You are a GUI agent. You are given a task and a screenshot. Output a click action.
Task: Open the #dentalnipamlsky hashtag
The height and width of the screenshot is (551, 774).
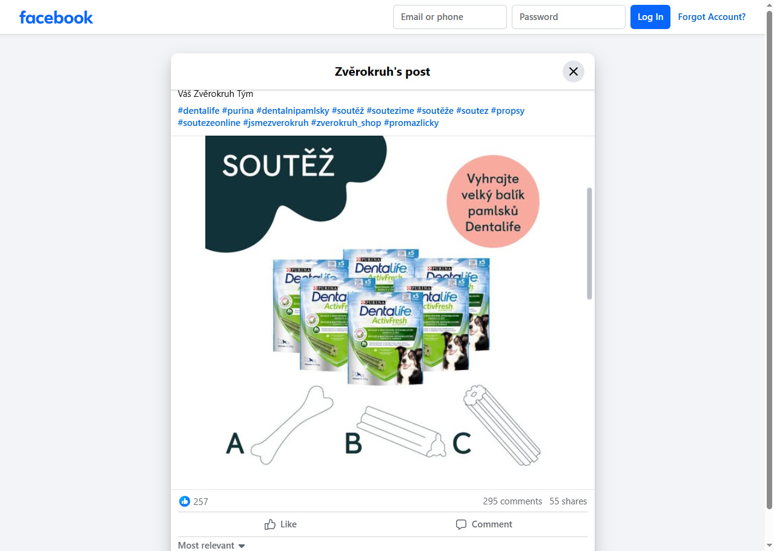coord(293,111)
